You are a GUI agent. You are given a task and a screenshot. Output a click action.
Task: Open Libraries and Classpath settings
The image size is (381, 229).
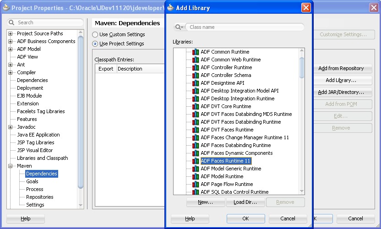pos(42,158)
